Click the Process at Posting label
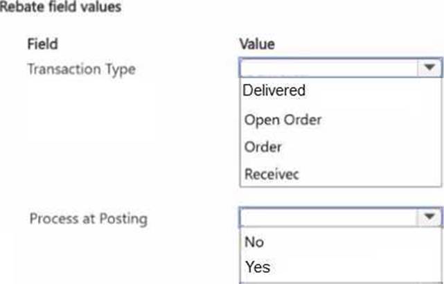This screenshot has width=444, height=284. pos(88,219)
